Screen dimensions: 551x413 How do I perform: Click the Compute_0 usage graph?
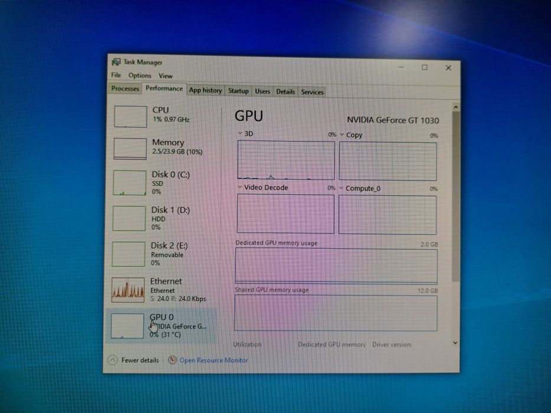click(x=387, y=215)
